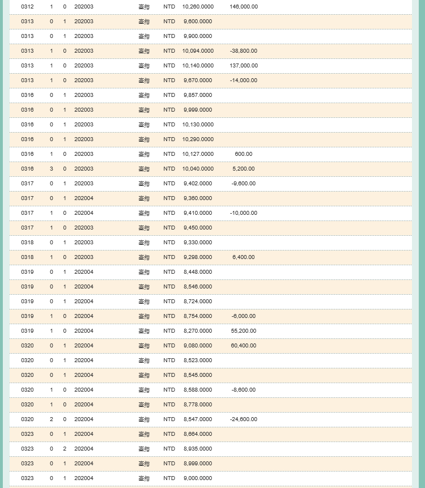Select the 9,900.0000 price cell
The width and height of the screenshot is (425, 488).
pos(198,36)
